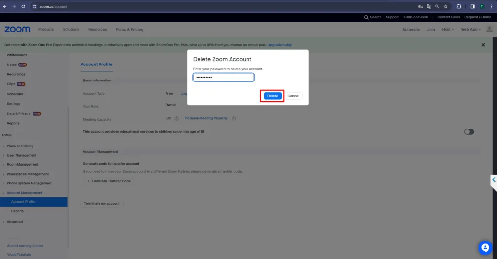Expand User Management in sidebar
Image resolution: width=497 pixels, height=259 pixels.
coord(21,155)
